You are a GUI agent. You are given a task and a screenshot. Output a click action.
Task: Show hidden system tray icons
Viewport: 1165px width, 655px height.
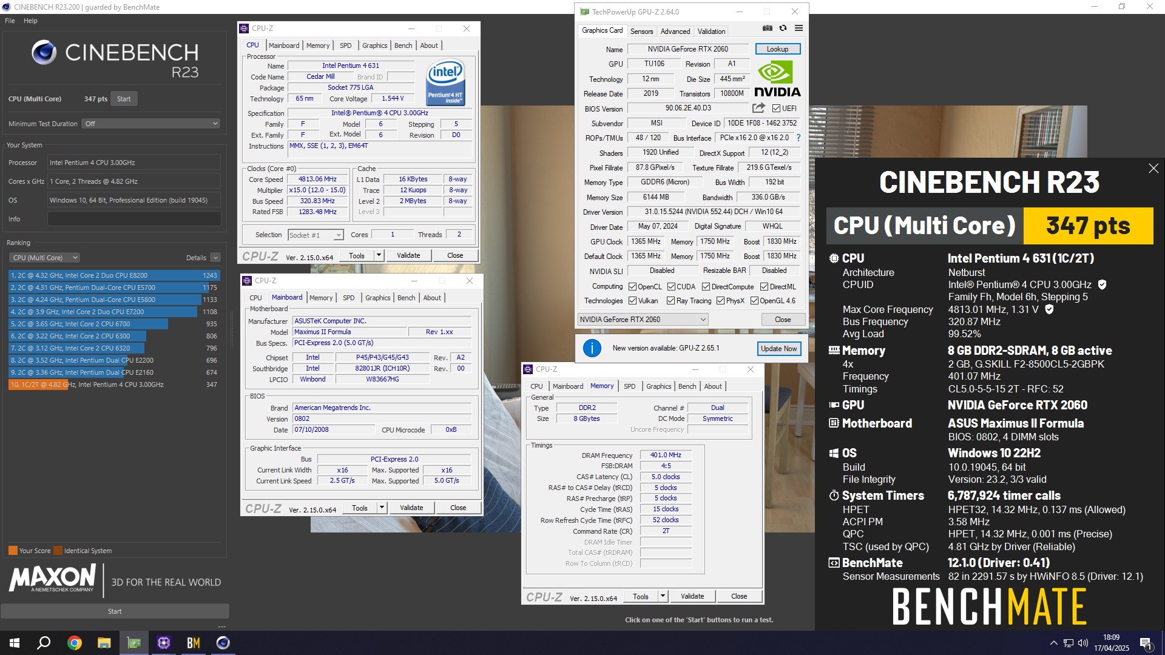click(1053, 643)
